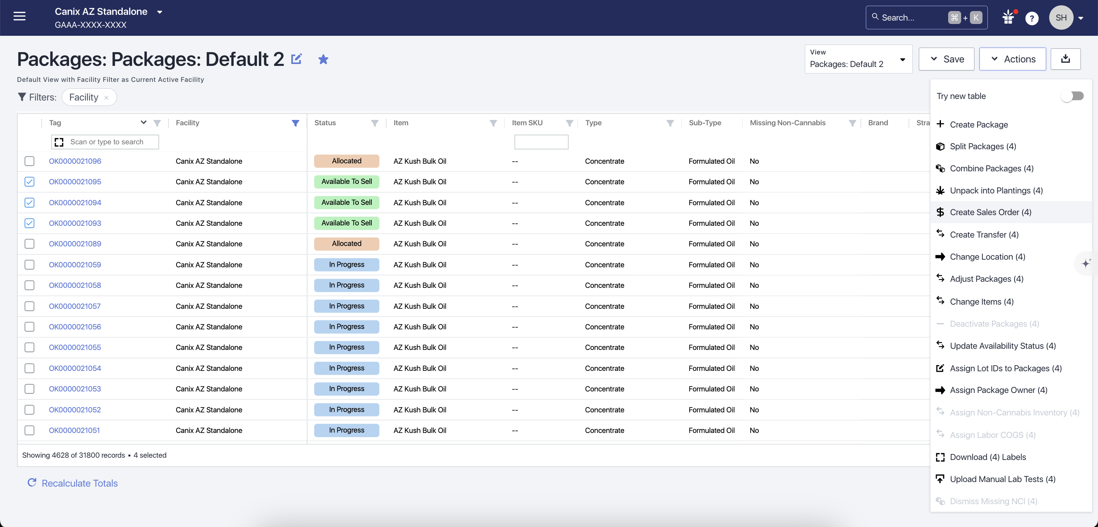The width and height of the screenshot is (1098, 527).
Task: Click the search magnifier icon
Action: click(x=875, y=17)
